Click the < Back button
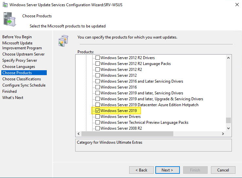This screenshot has height=178, width=242. coord(141,170)
